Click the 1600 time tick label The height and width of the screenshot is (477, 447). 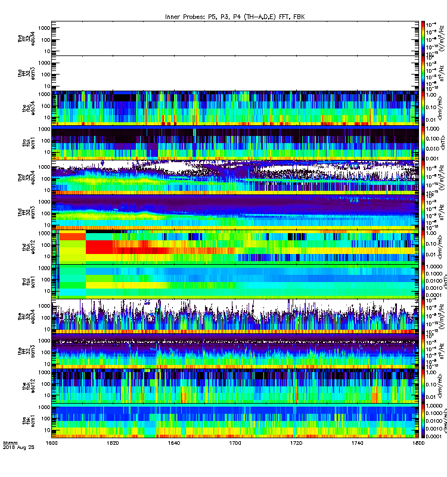[x=52, y=443]
